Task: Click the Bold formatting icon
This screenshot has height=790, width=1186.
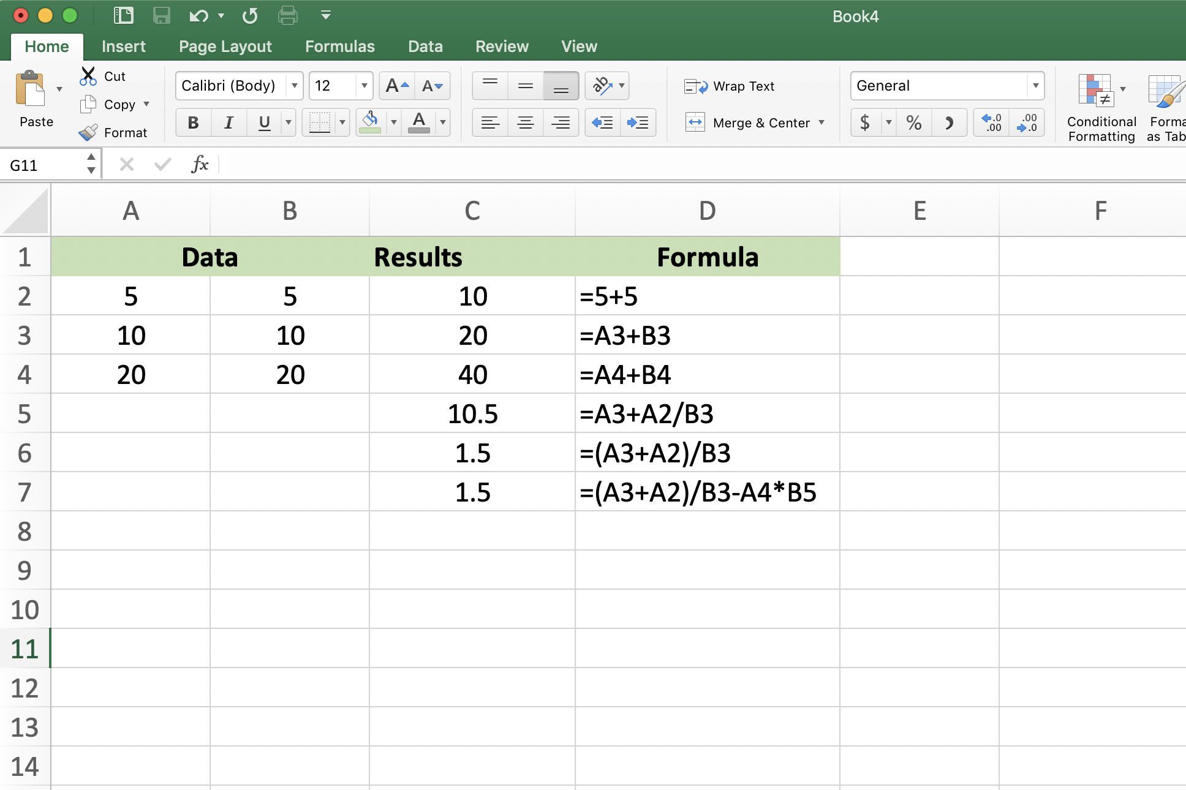Action: (191, 122)
